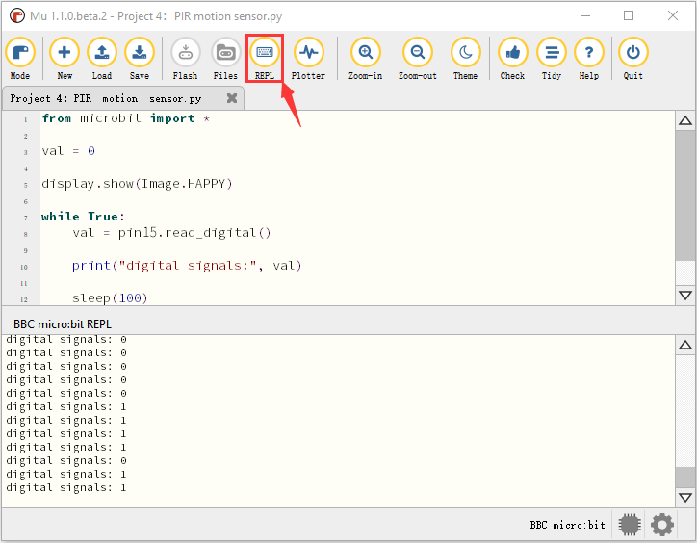
Task: Click editor scrollbar down arrow
Action: click(685, 296)
